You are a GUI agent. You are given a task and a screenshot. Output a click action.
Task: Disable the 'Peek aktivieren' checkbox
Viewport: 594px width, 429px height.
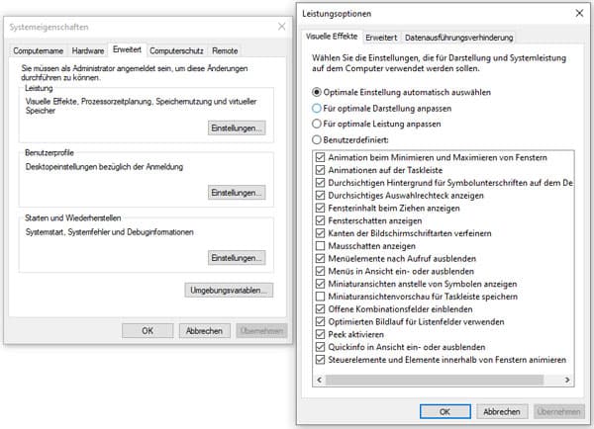[319, 335]
